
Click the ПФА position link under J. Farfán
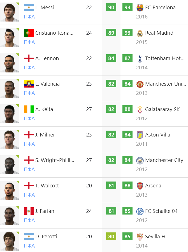click(x=29, y=220)
